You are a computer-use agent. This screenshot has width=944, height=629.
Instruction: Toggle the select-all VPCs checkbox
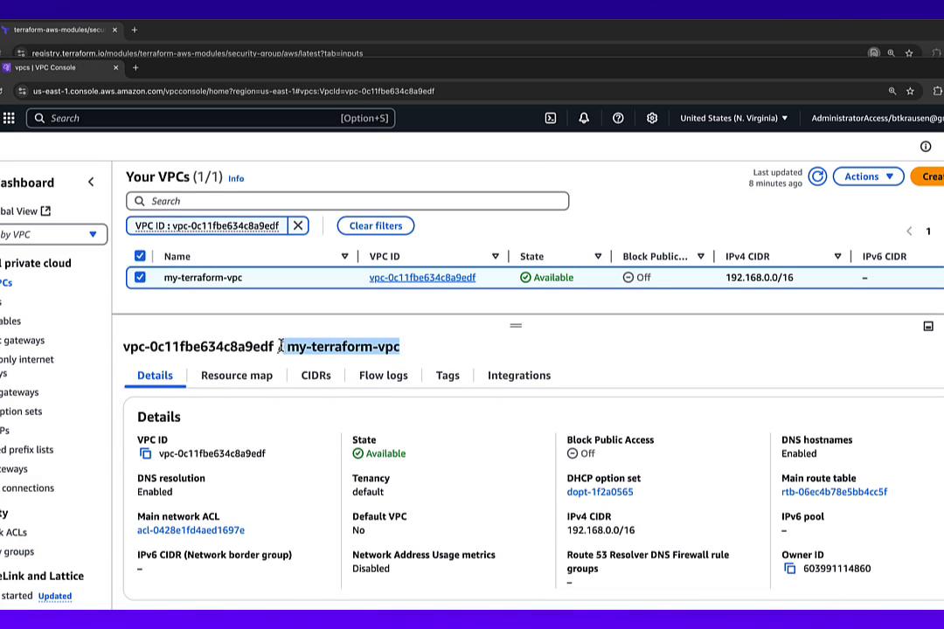click(140, 256)
